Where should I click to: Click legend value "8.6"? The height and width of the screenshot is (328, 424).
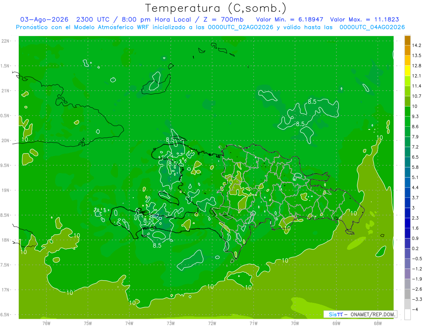[x=416, y=127]
